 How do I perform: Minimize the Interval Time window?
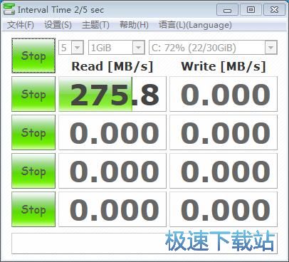pos(227,10)
